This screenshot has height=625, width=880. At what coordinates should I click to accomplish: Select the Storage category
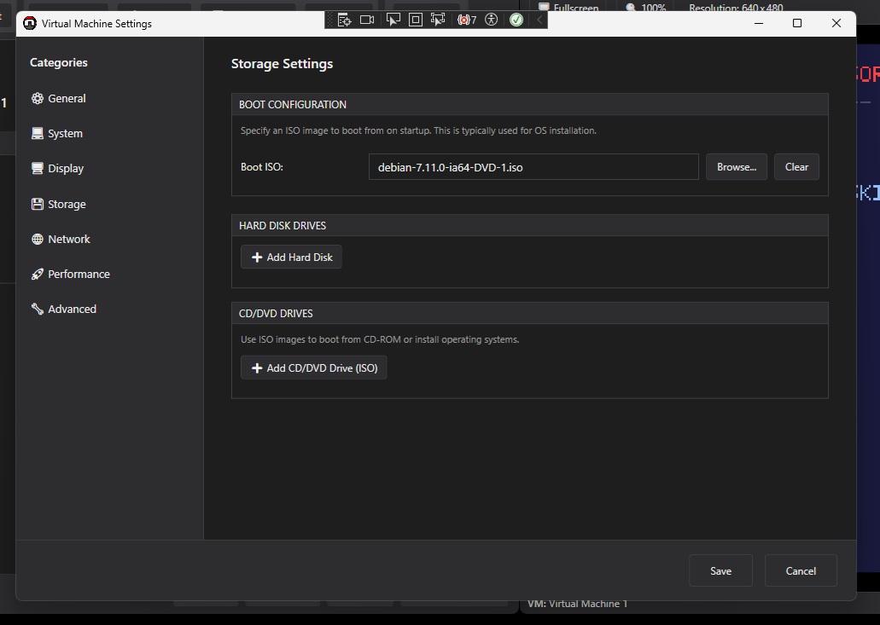(59, 204)
